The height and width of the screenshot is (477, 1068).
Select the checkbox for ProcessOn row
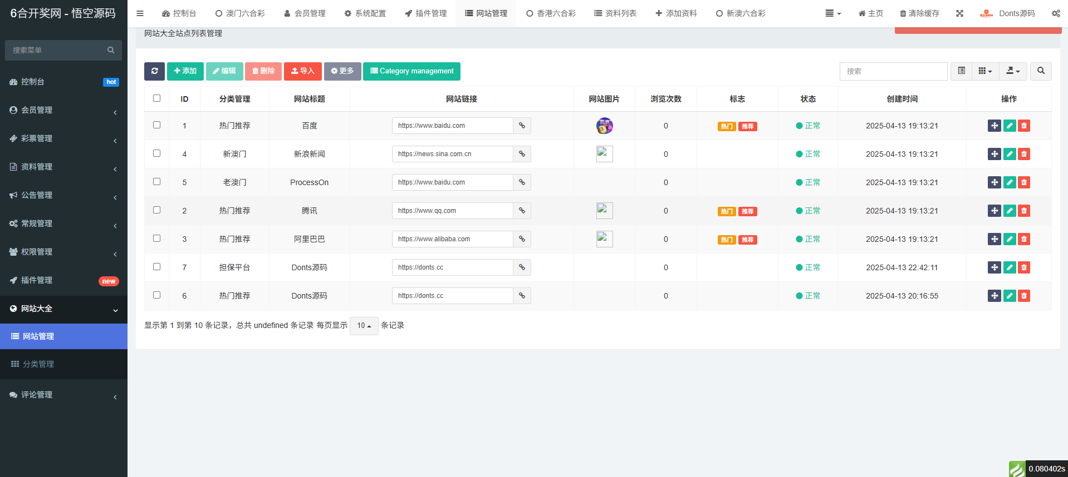pyautogui.click(x=156, y=182)
